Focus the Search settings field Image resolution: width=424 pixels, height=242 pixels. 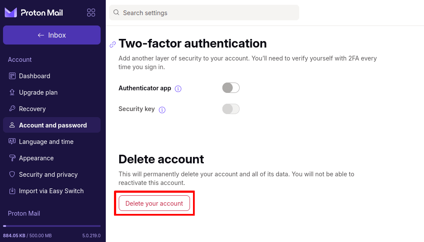(207, 13)
